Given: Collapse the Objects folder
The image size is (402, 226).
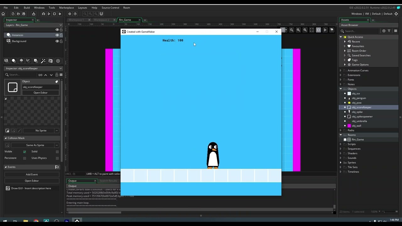Looking at the screenshot, I should (341, 89).
